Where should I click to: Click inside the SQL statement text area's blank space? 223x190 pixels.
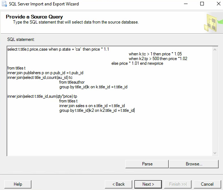click(110, 134)
